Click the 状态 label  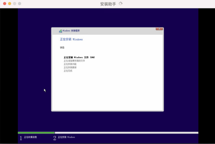click(x=62, y=48)
